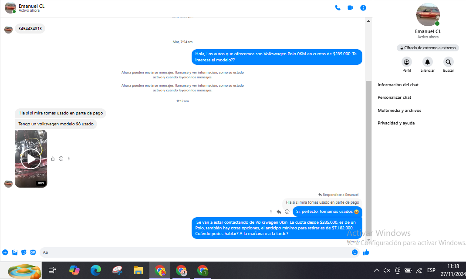Viewport: 466px width, 279px height.
Task: Click the Aa message input field
Action: tap(196, 252)
